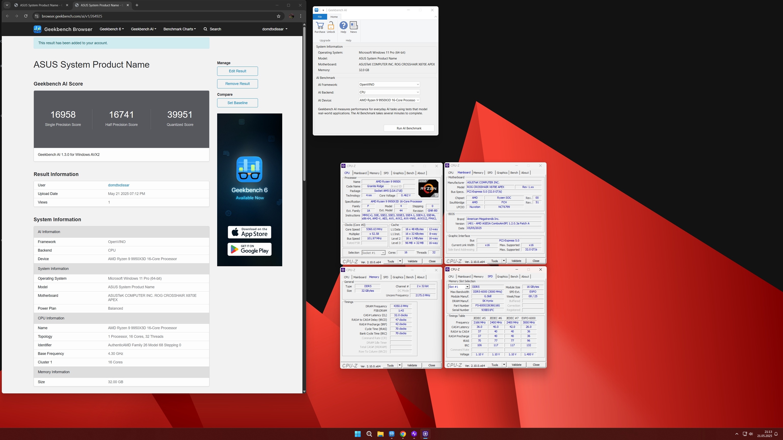Open the domdtxdissar account dropdown
Screen dimensions: 783x440
(275, 29)
